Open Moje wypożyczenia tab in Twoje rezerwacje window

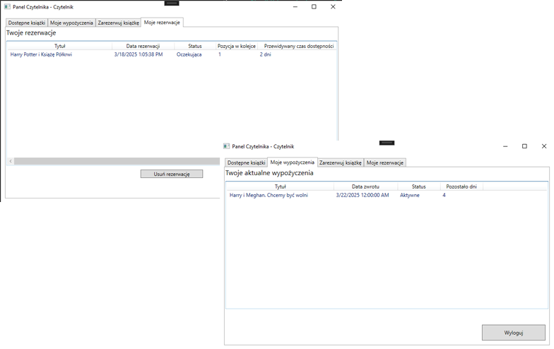(x=72, y=23)
